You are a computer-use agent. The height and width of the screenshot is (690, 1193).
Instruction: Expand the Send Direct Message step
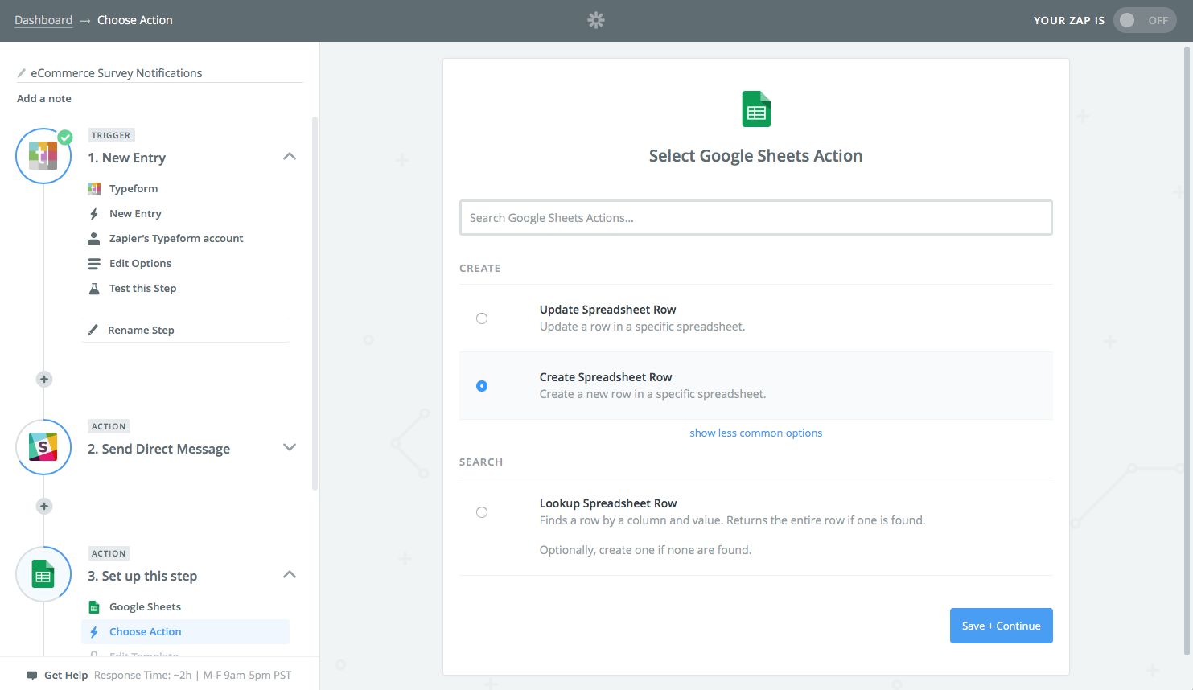(290, 448)
